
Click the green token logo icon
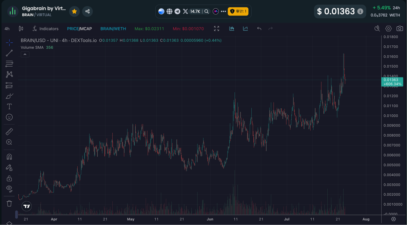pos(13,12)
